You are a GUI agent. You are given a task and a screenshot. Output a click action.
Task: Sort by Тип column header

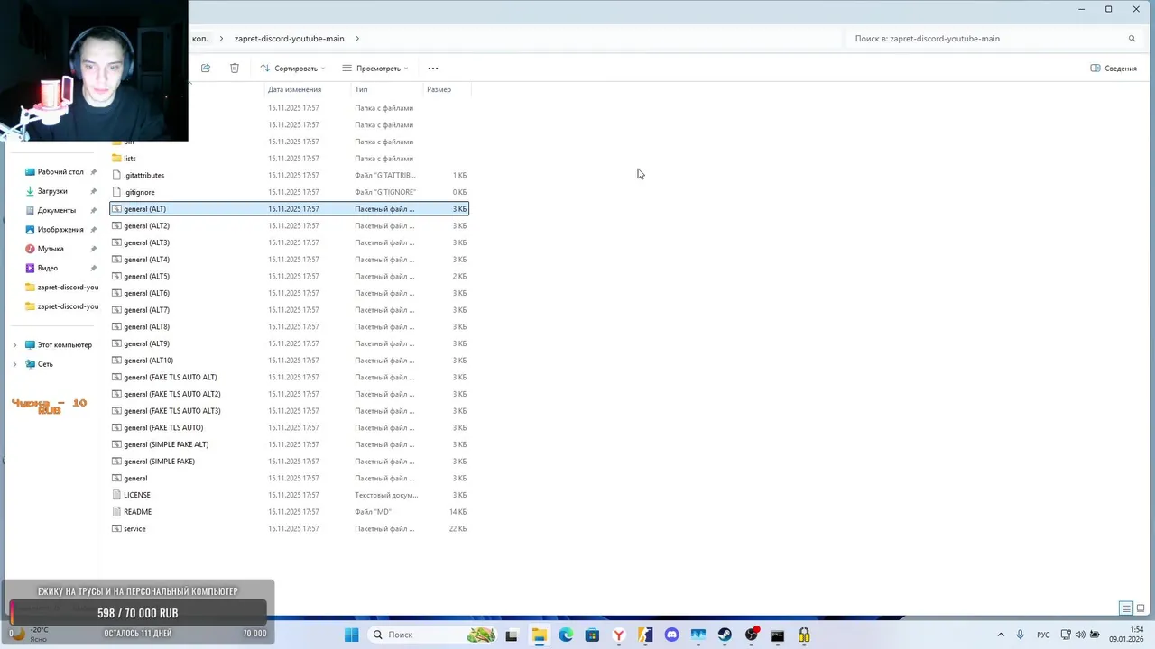(361, 89)
